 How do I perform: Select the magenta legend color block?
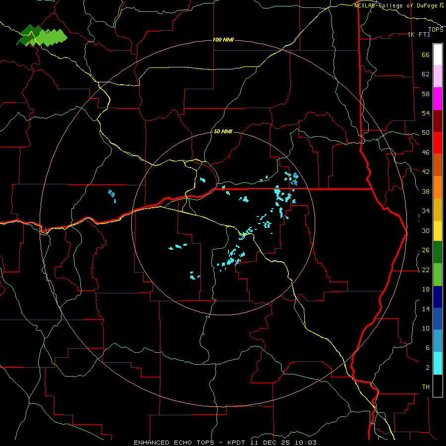pos(438,99)
